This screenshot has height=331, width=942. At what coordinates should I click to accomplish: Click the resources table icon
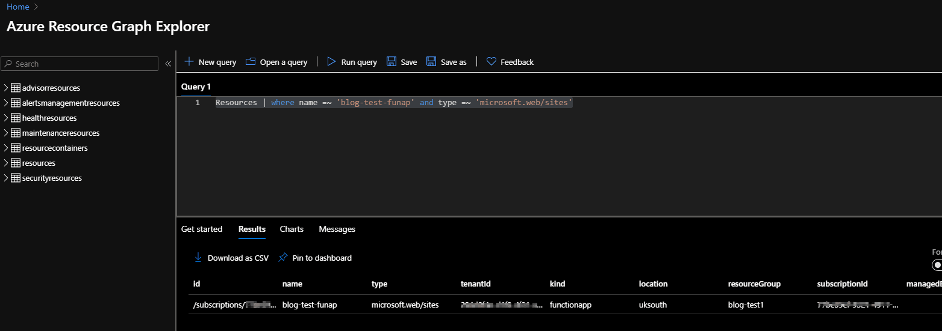(16, 163)
